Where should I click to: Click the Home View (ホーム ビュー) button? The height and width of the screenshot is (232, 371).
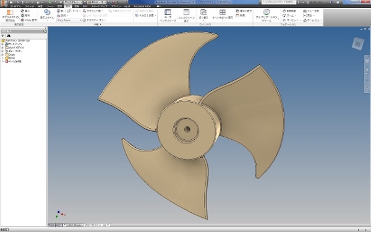[x=312, y=20]
